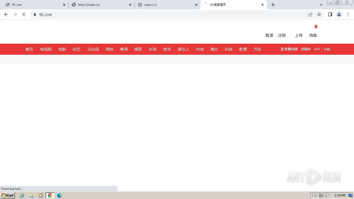Launch Internet Explorer from taskbar
This screenshot has width=354, height=199.
click(x=22, y=195)
